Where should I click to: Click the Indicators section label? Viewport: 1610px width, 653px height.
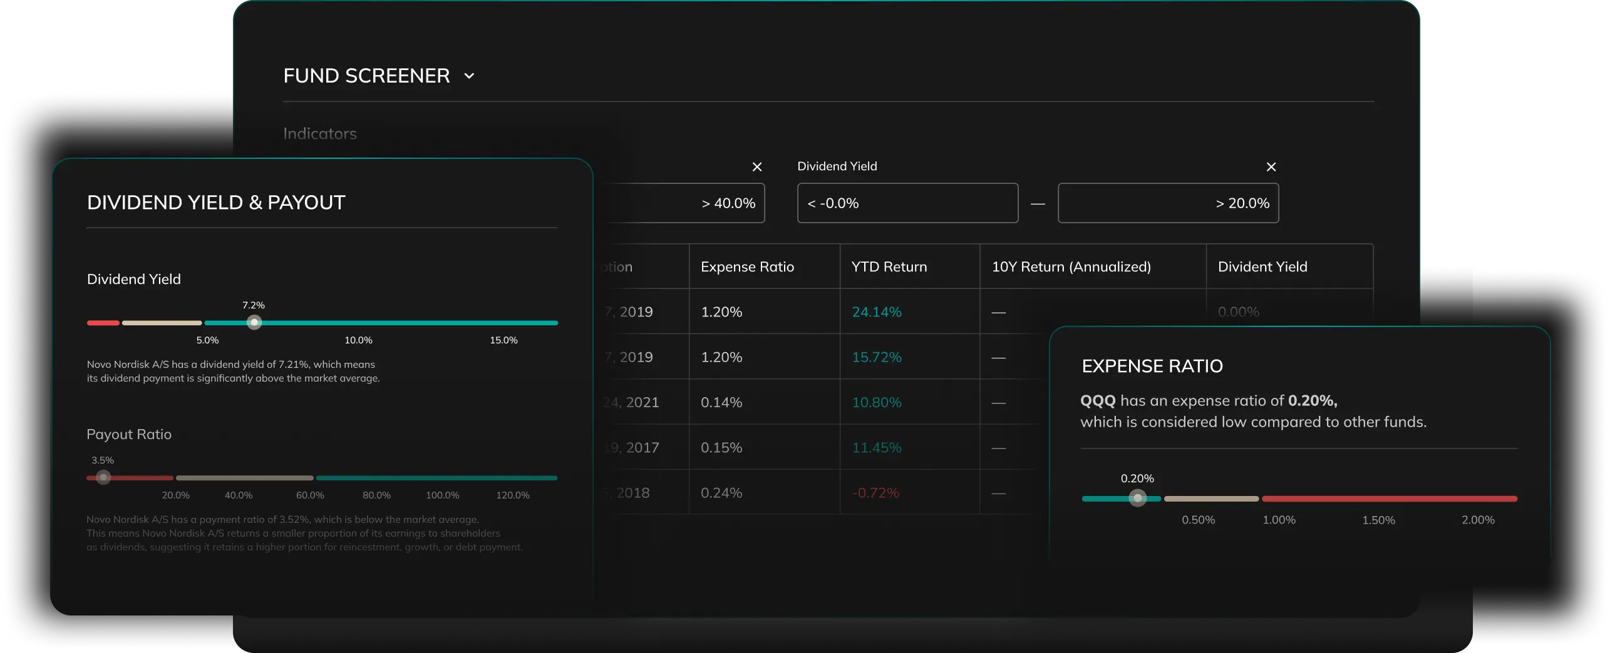point(319,134)
